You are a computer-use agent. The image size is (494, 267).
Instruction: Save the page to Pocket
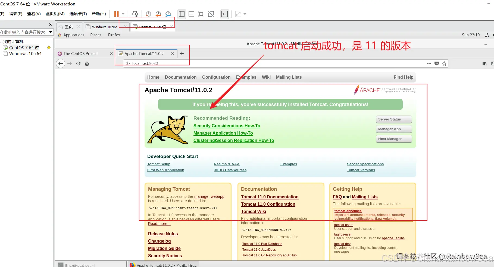click(x=437, y=63)
